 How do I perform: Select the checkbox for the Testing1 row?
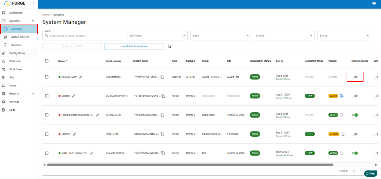(x=47, y=134)
